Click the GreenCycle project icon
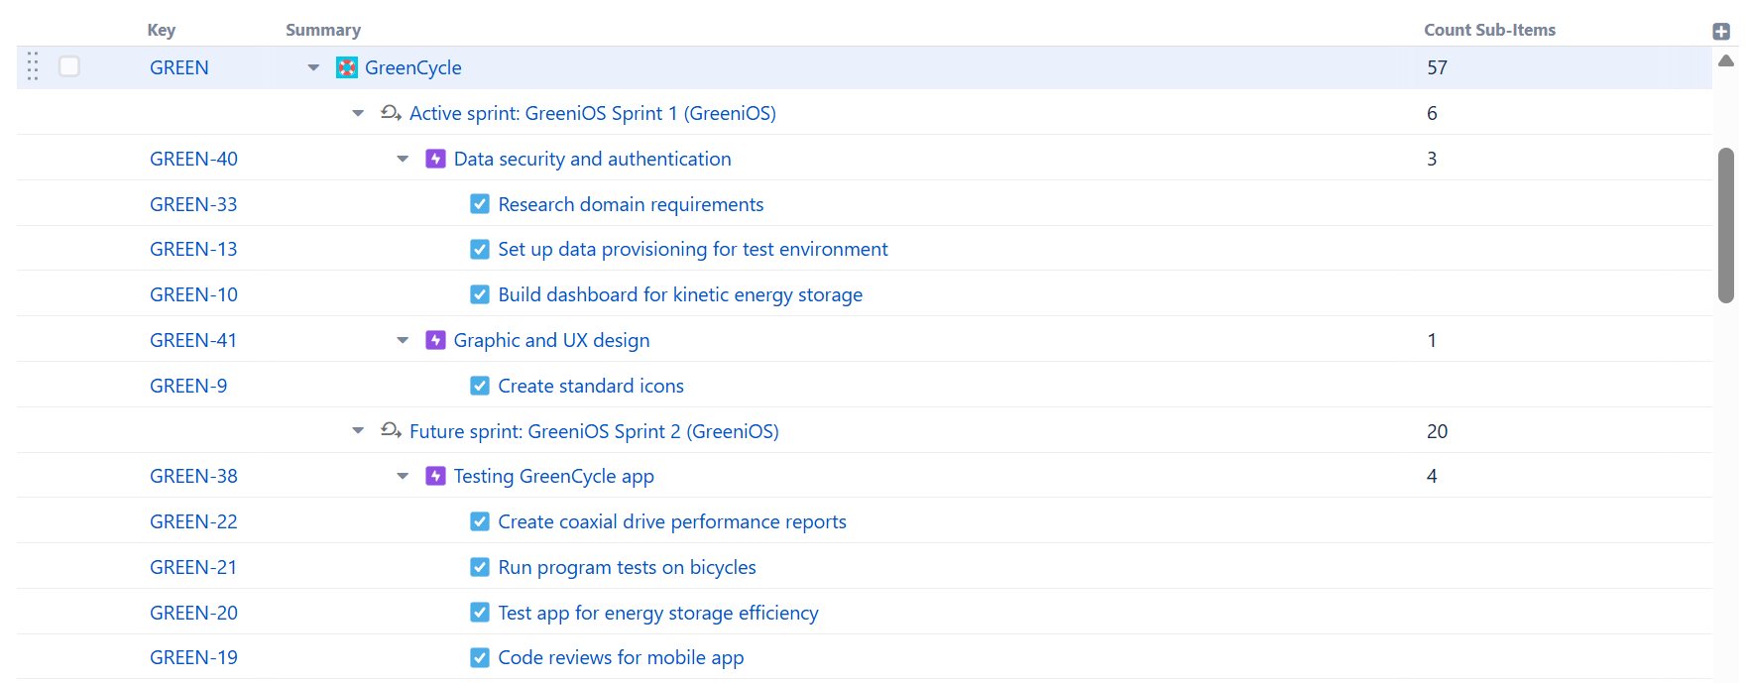 point(346,67)
